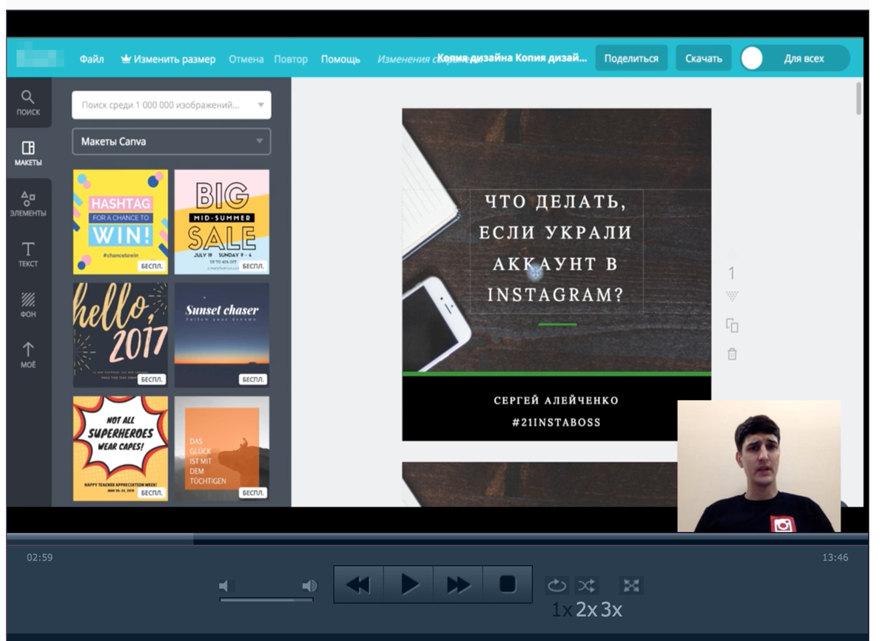
Task: Click the Скачать download button
Action: point(704,58)
